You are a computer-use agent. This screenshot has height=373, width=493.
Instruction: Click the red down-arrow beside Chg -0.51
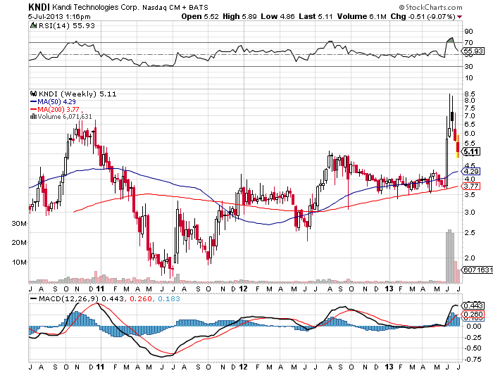[460, 17]
